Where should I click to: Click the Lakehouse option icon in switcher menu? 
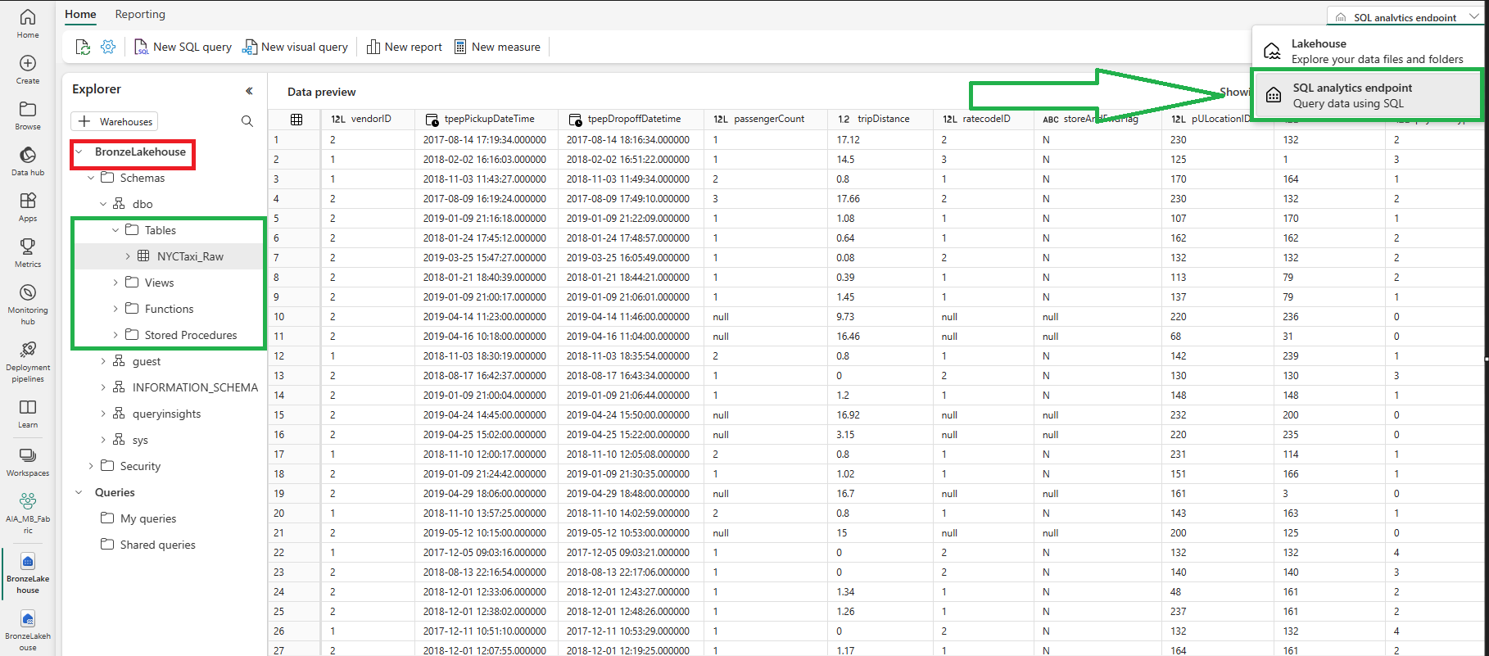pos(1272,51)
